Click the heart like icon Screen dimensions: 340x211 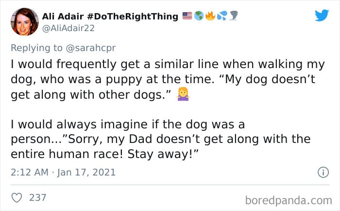(17, 197)
